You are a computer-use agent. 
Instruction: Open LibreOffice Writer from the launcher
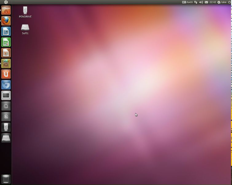point(6,32)
